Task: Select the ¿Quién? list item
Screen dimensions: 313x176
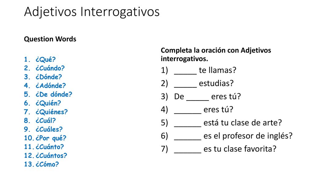Action: click(48, 103)
